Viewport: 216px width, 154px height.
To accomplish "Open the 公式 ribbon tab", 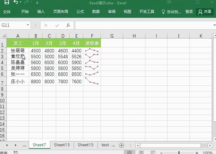I will click(x=80, y=12).
